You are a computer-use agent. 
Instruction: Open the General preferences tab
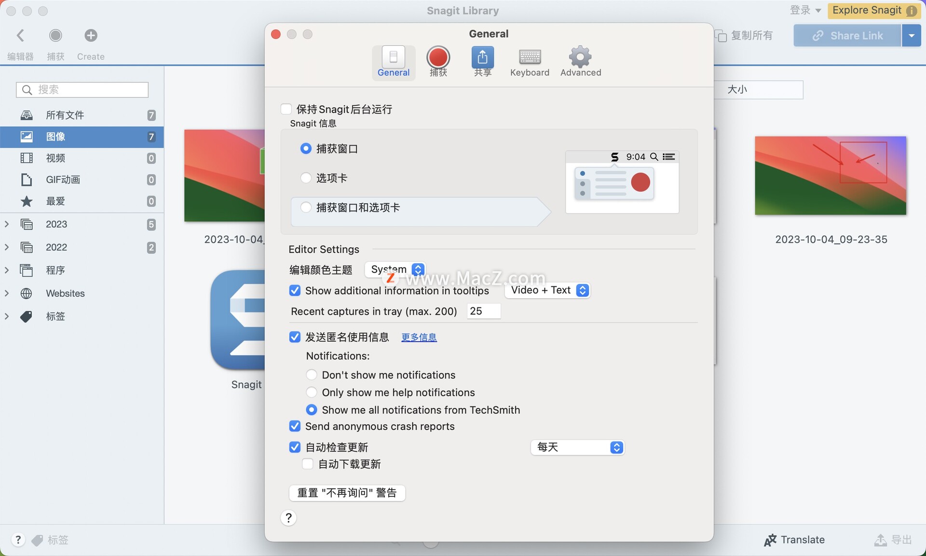(394, 62)
